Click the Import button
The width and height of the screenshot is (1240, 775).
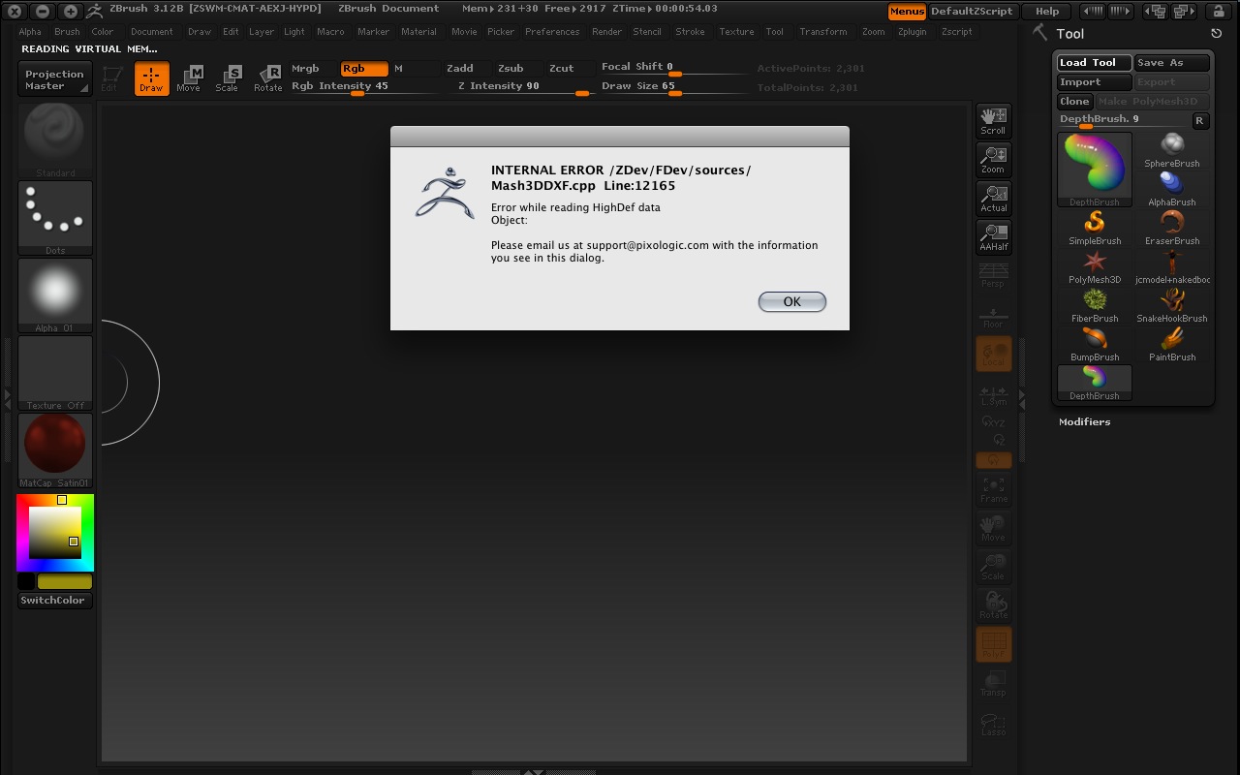[1095, 82]
